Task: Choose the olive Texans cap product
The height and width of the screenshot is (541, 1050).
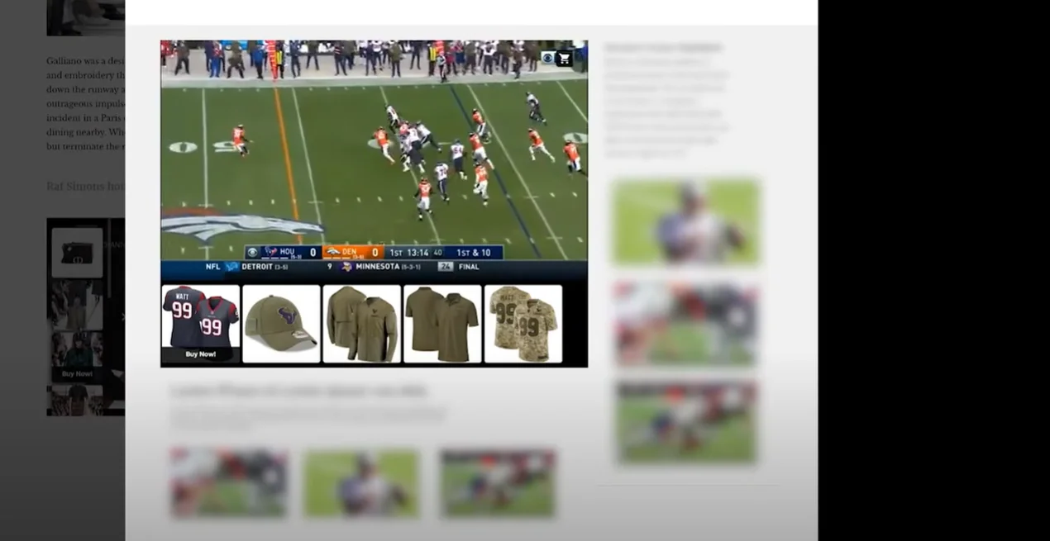Action: pos(281,323)
